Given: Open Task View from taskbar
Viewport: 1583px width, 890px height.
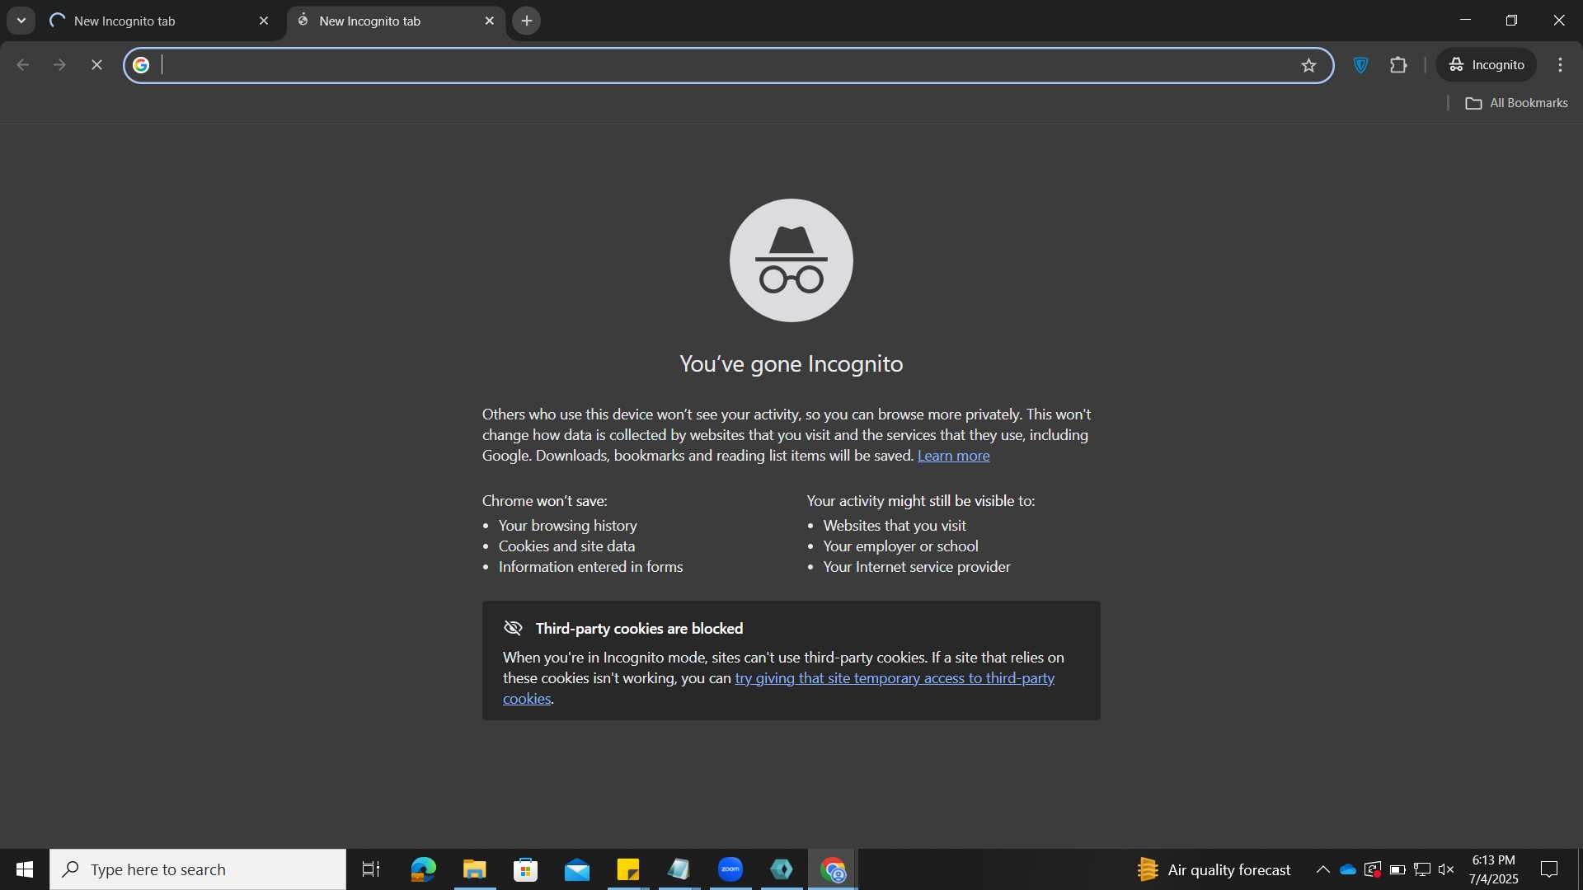Looking at the screenshot, I should (x=371, y=869).
